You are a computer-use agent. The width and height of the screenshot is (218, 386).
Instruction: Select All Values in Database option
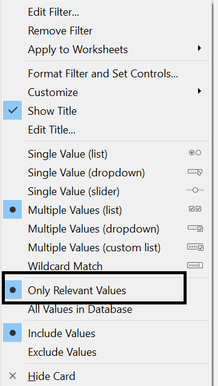(x=80, y=309)
